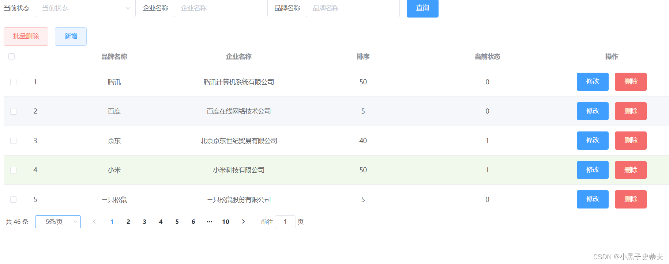
Task: Click the 企业名称 column header
Action: [238, 57]
